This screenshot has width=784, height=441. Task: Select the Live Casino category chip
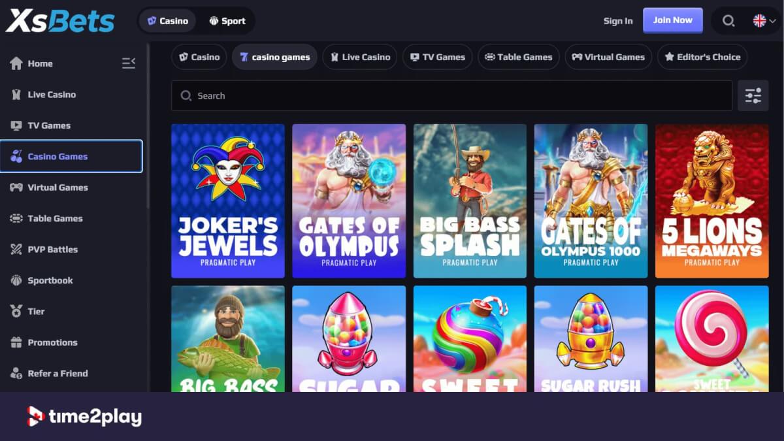[x=360, y=57]
